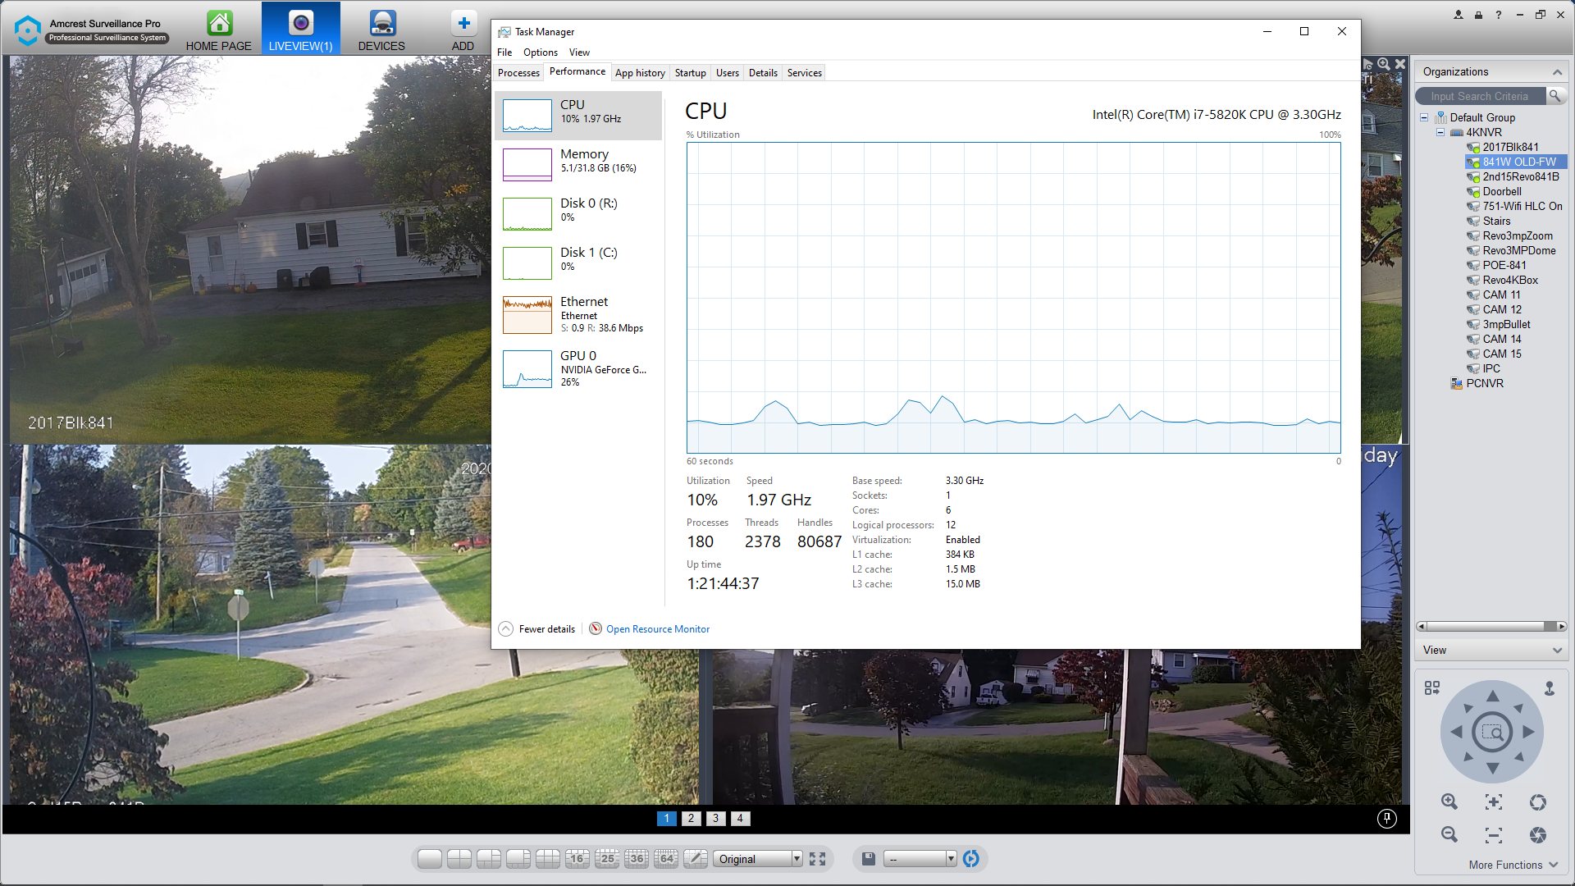The width and height of the screenshot is (1575, 886).
Task: Switch to the Processes tab
Action: click(x=518, y=73)
